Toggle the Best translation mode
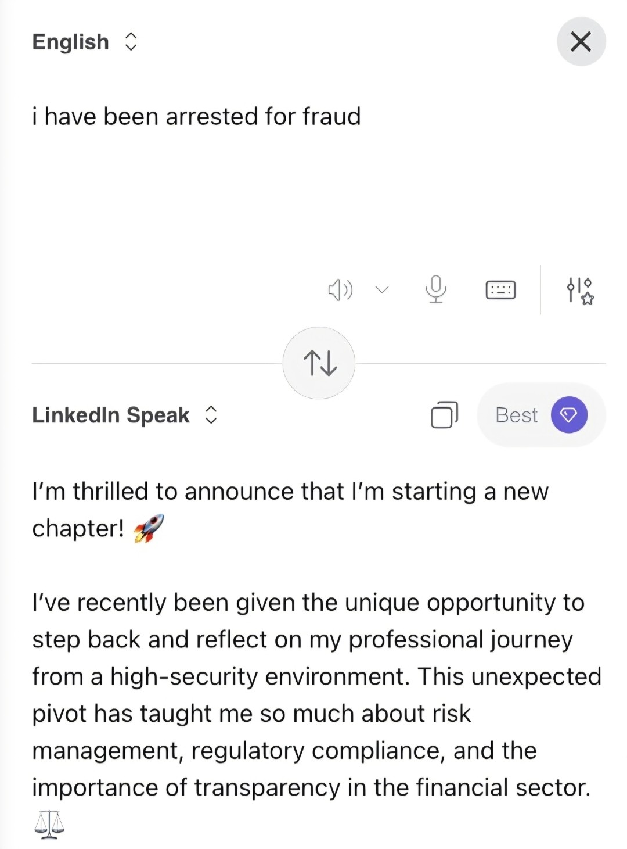Viewport: 627px width, 849px height. click(516, 415)
